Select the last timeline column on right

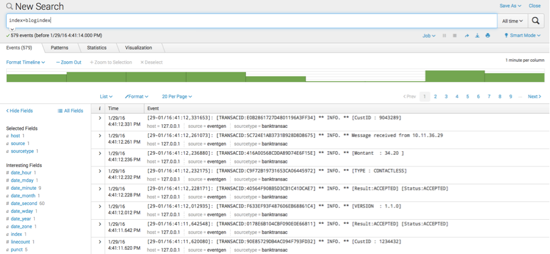(x=515, y=78)
